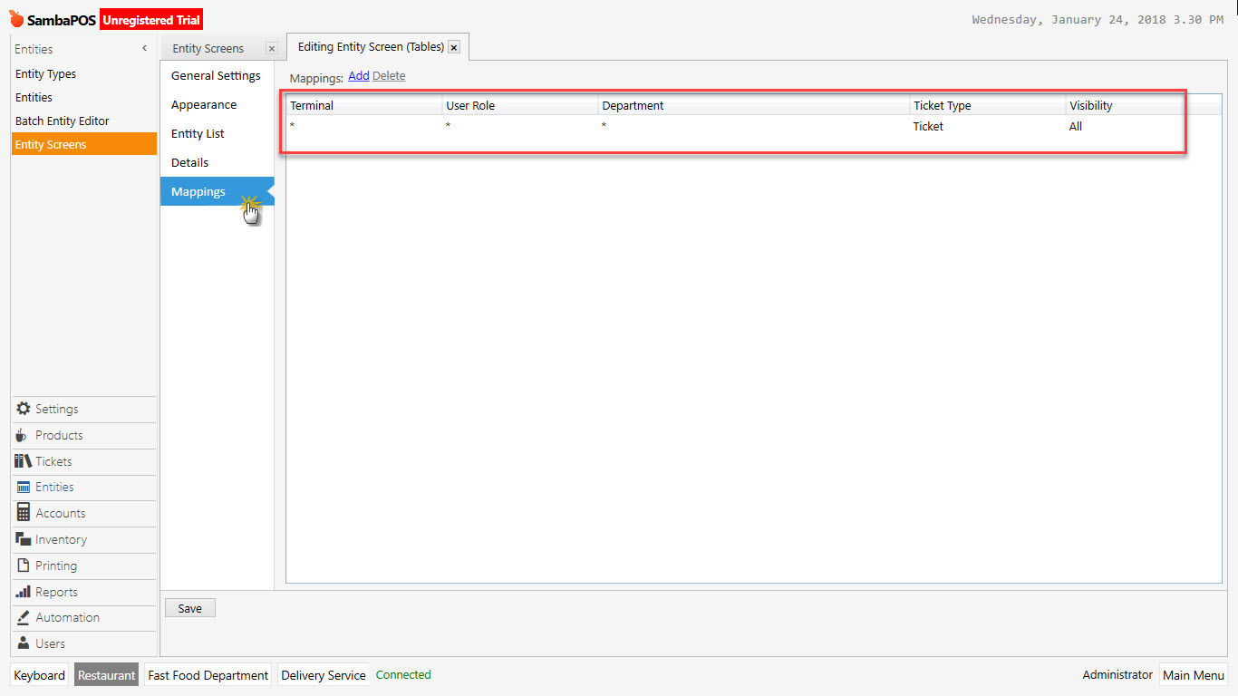Click the SambaPOS logo icon
Image resolution: width=1238 pixels, height=696 pixels.
click(x=15, y=18)
